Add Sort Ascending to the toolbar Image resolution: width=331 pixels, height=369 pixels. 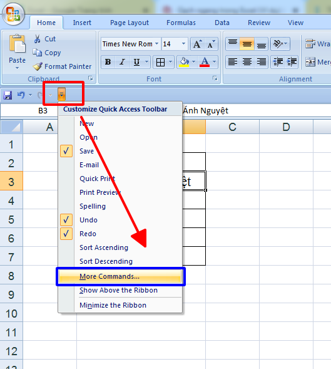pyautogui.click(x=120, y=247)
